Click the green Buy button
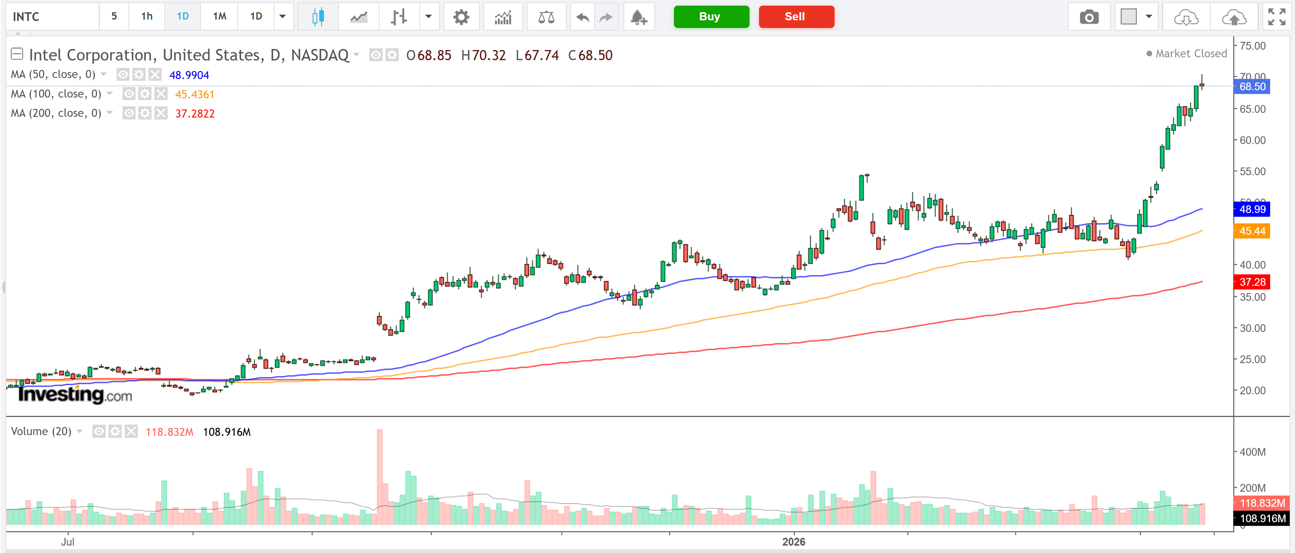The width and height of the screenshot is (1295, 553). (x=710, y=16)
